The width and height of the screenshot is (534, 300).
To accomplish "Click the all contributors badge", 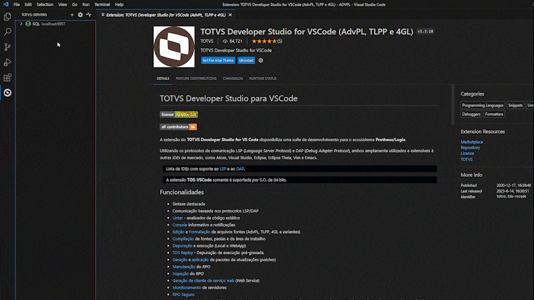I will point(178,127).
